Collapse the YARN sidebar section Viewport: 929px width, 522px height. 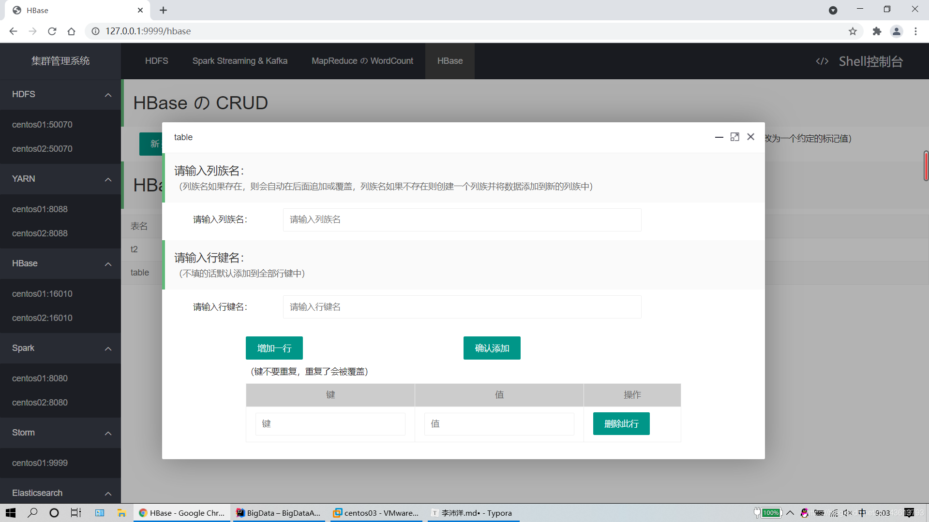click(108, 179)
